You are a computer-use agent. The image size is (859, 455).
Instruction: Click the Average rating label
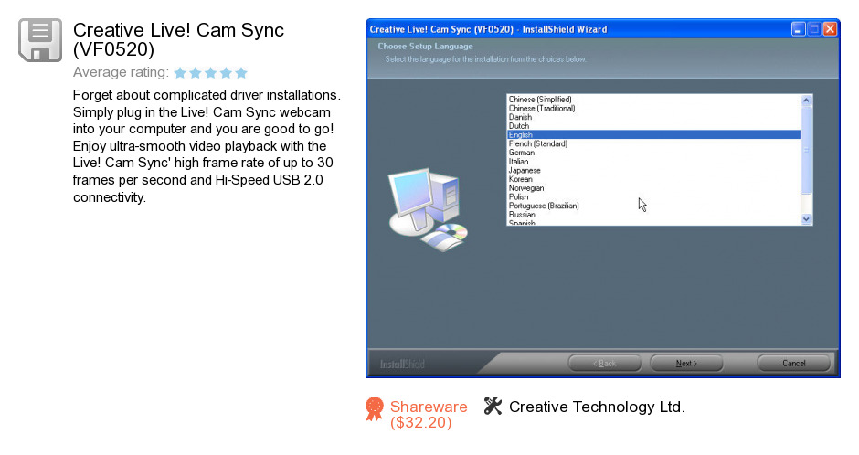pyautogui.click(x=121, y=72)
